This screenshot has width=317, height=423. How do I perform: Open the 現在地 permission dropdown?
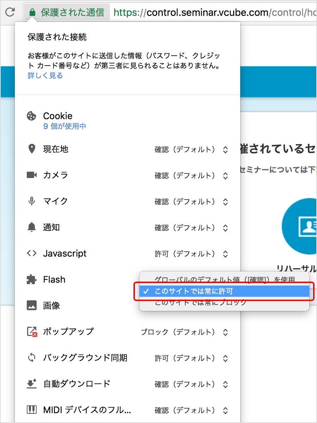pyautogui.click(x=192, y=149)
